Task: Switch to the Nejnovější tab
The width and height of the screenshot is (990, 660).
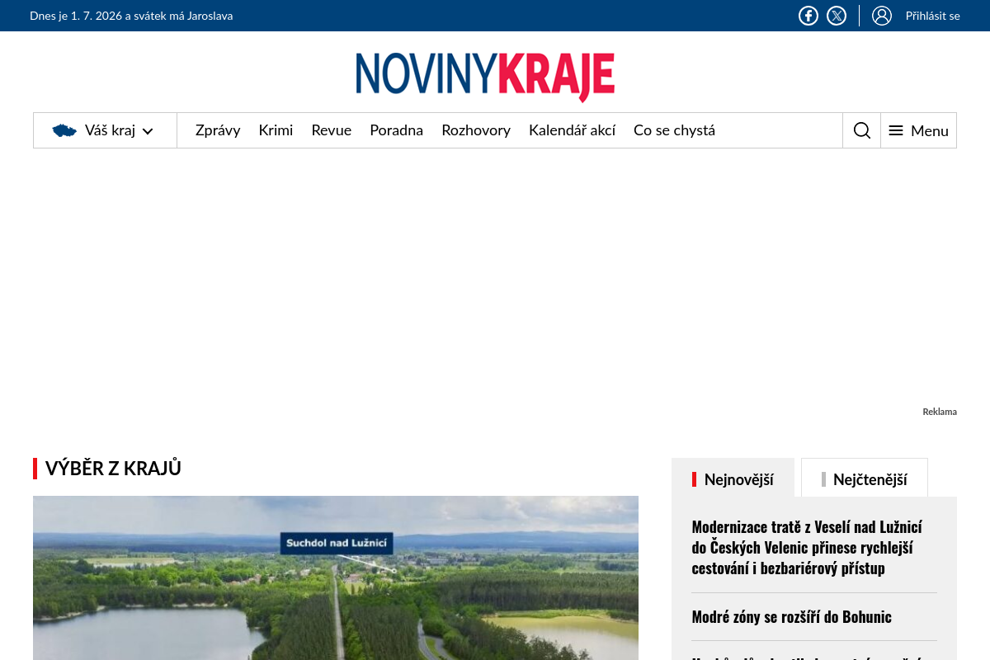Action: 733,478
